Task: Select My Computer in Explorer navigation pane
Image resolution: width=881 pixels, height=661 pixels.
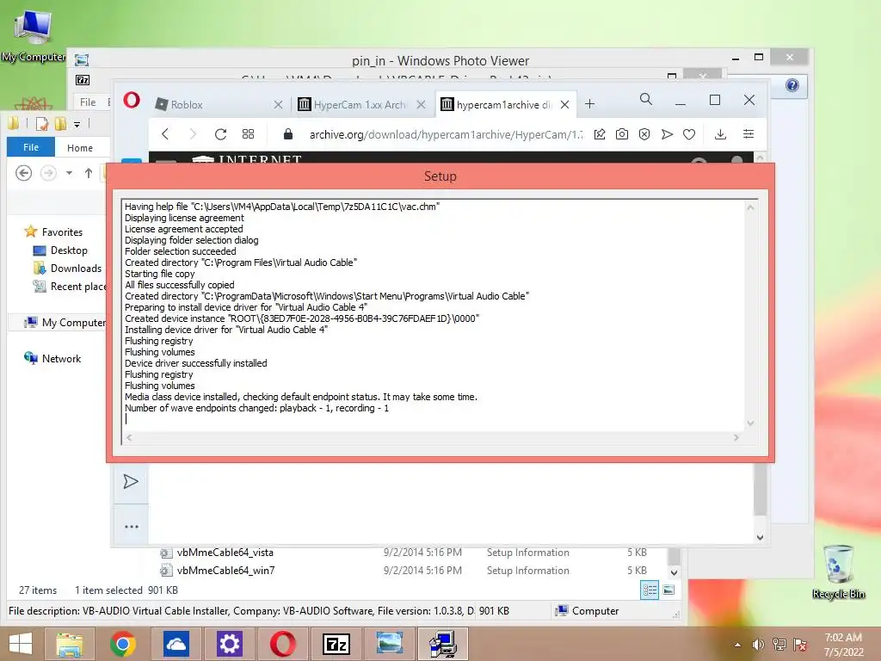Action: 64,323
